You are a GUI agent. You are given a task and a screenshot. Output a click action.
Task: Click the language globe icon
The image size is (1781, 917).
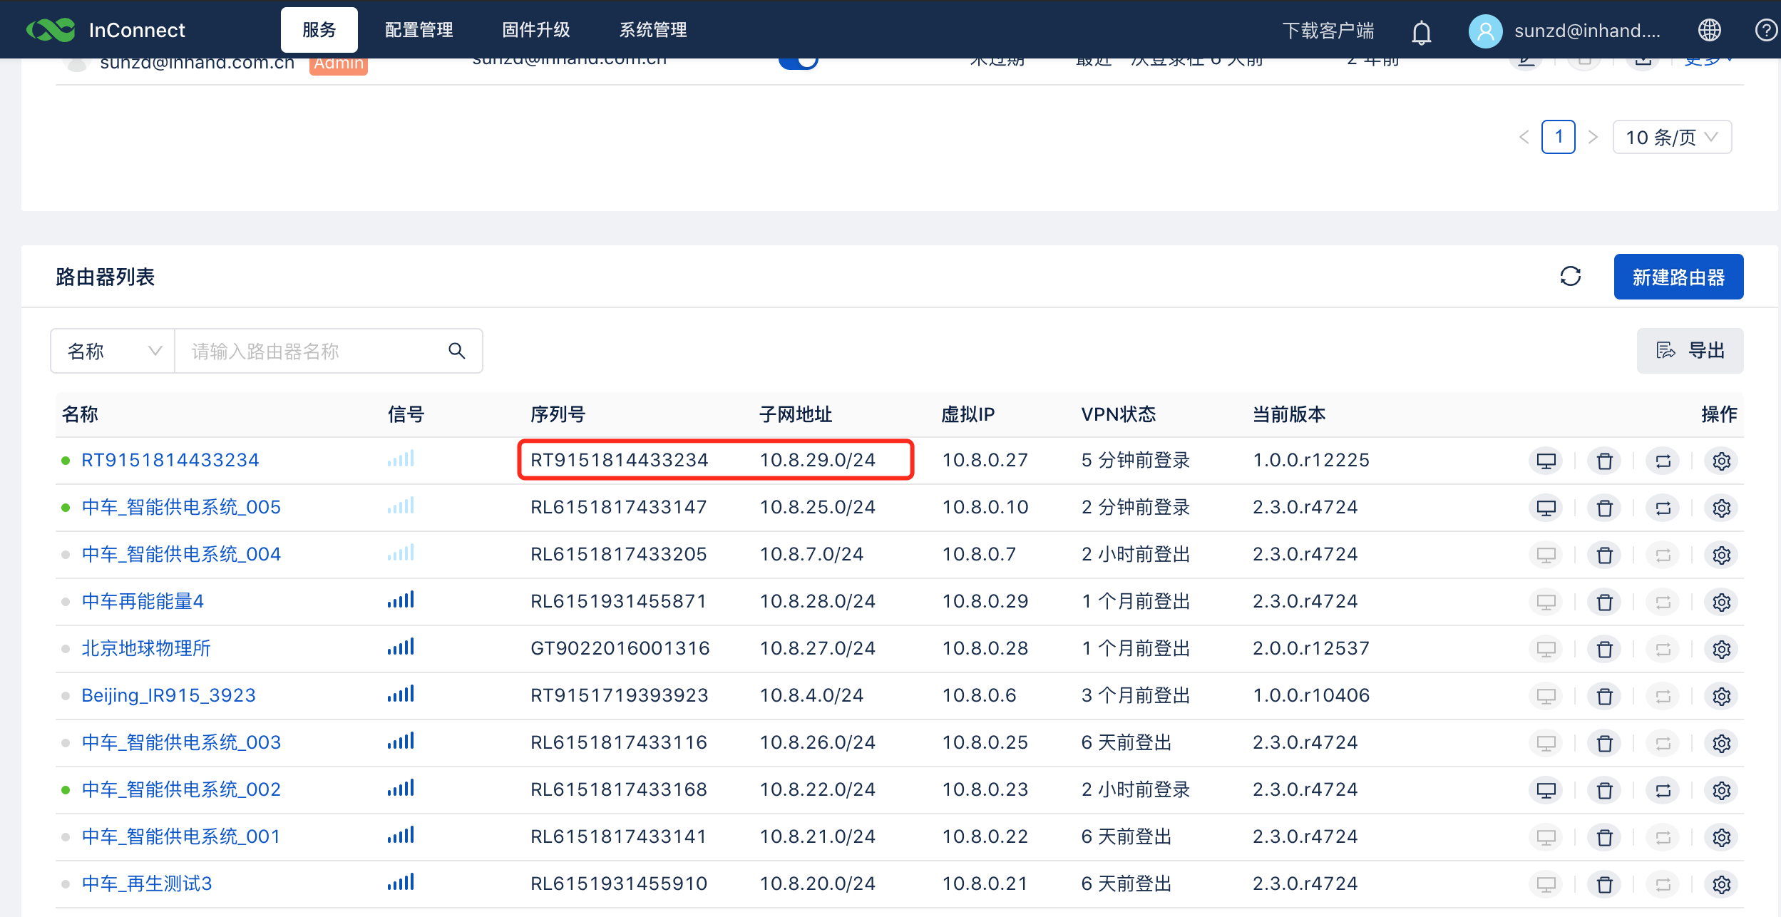(x=1709, y=30)
